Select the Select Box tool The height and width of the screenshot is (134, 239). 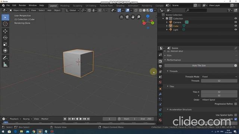5,17
